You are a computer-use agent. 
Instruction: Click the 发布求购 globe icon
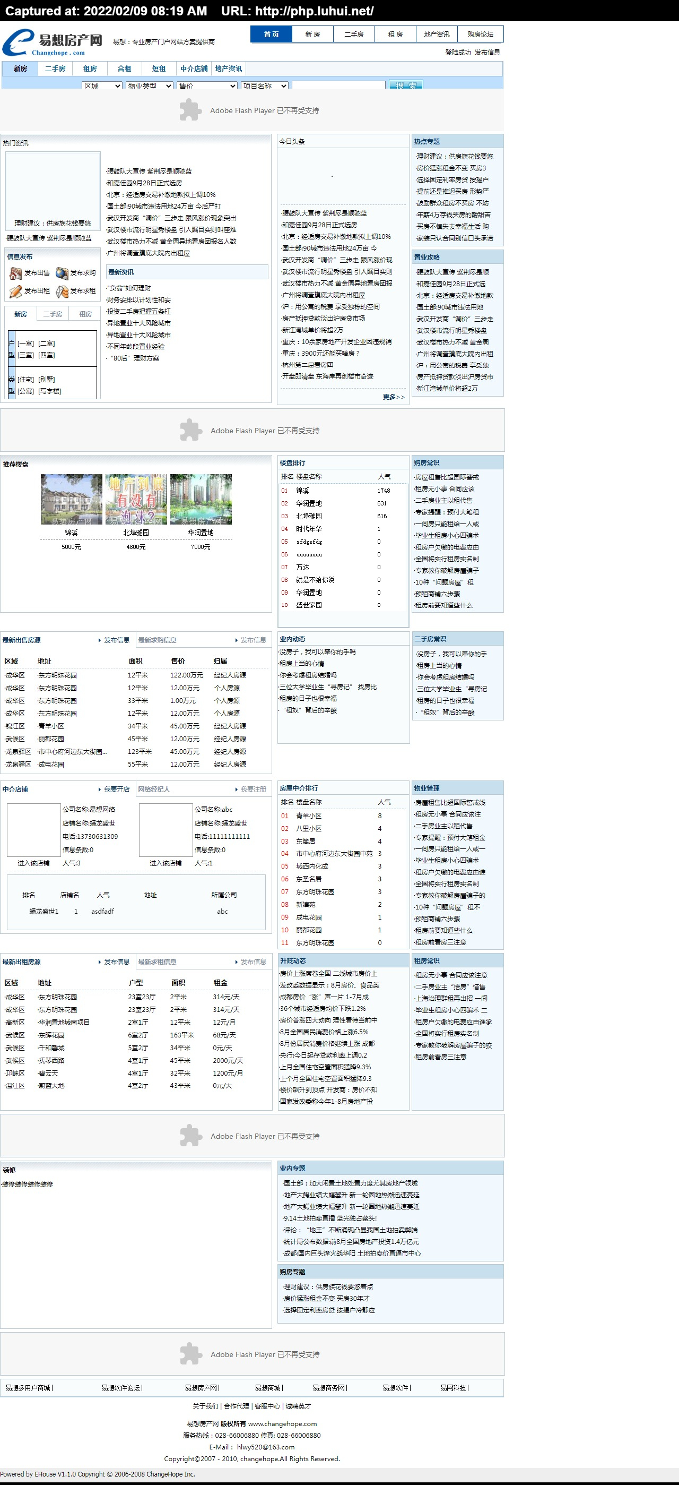point(62,273)
